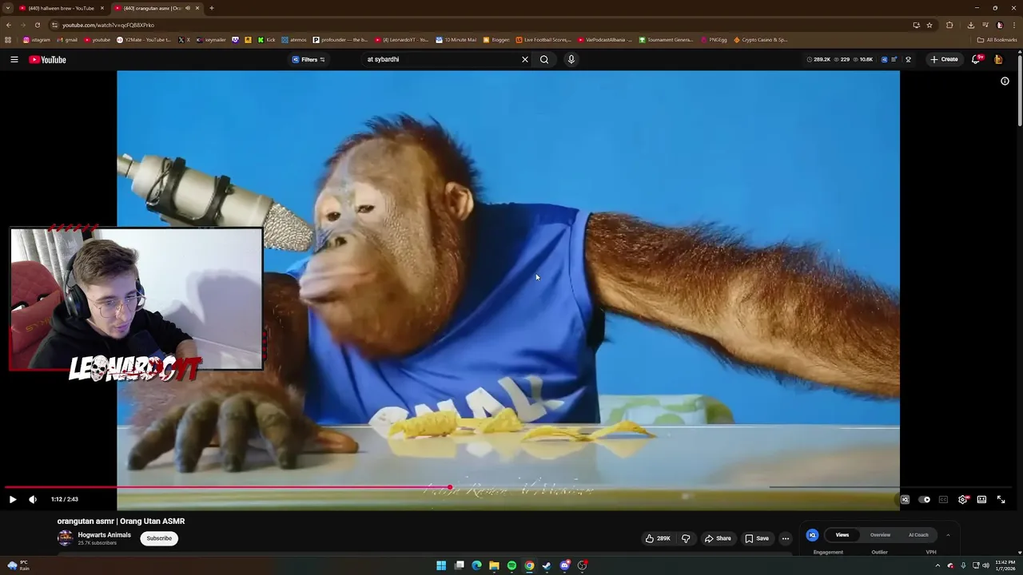Open the 10 Minute Mail bookmark

click(x=456, y=39)
